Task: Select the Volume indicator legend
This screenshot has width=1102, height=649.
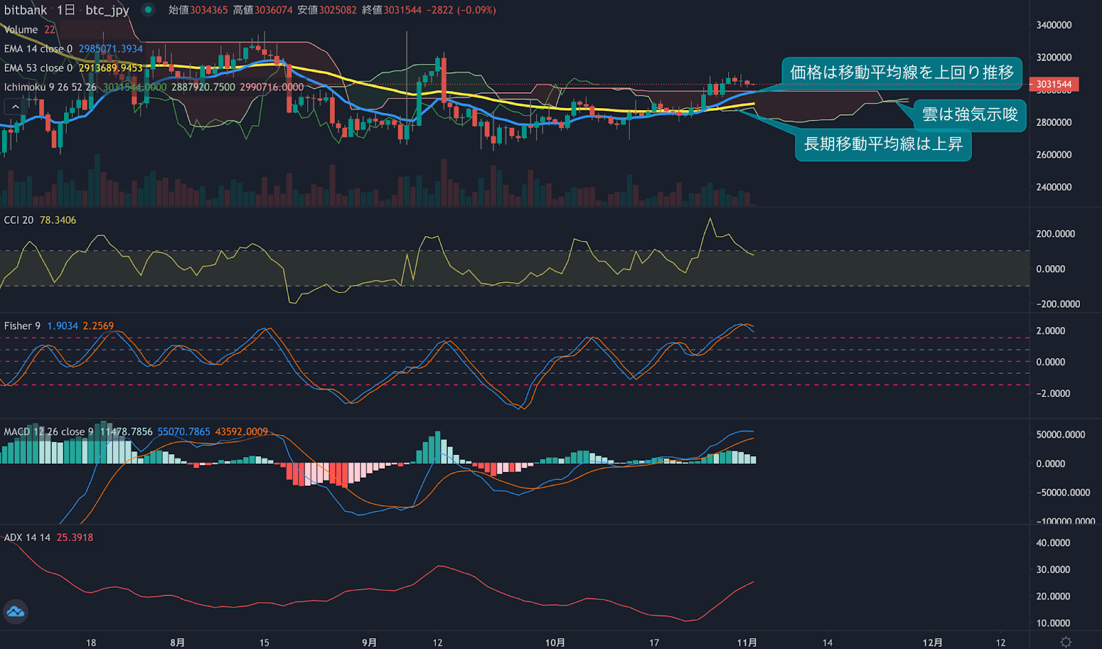Action: click(21, 30)
